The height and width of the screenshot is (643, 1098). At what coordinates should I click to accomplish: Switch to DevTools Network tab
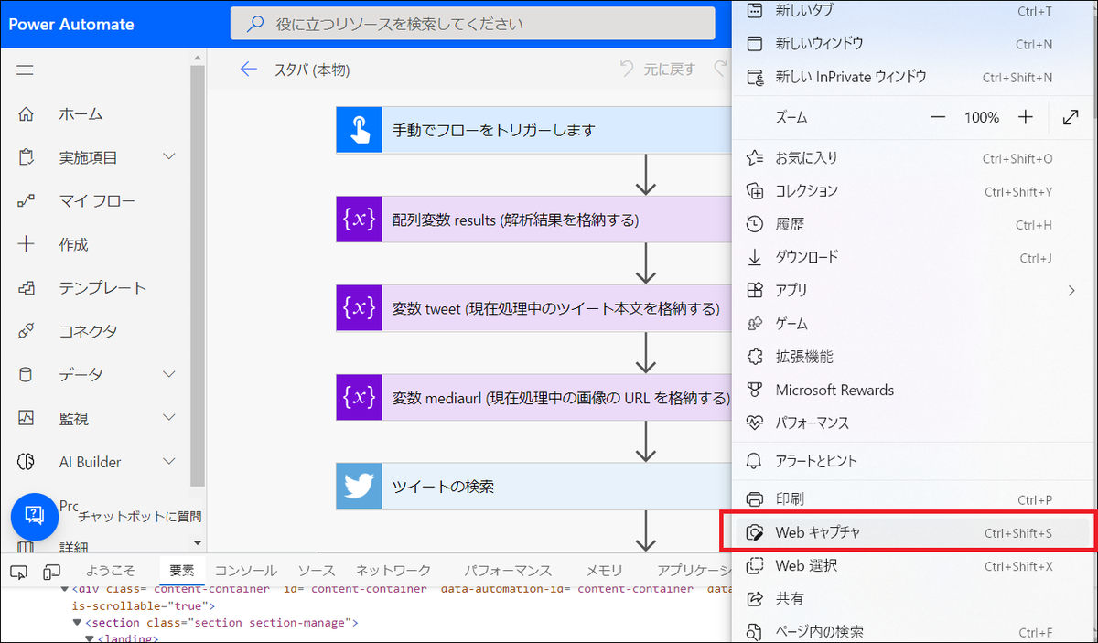(393, 571)
